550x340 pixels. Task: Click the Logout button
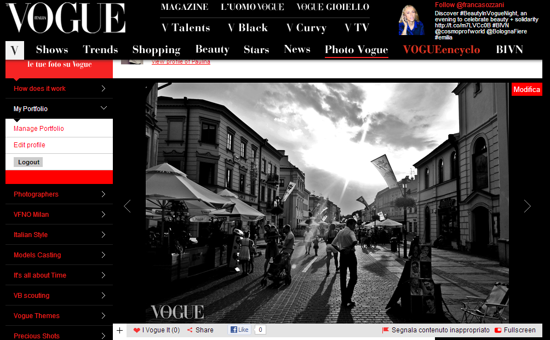click(x=28, y=162)
